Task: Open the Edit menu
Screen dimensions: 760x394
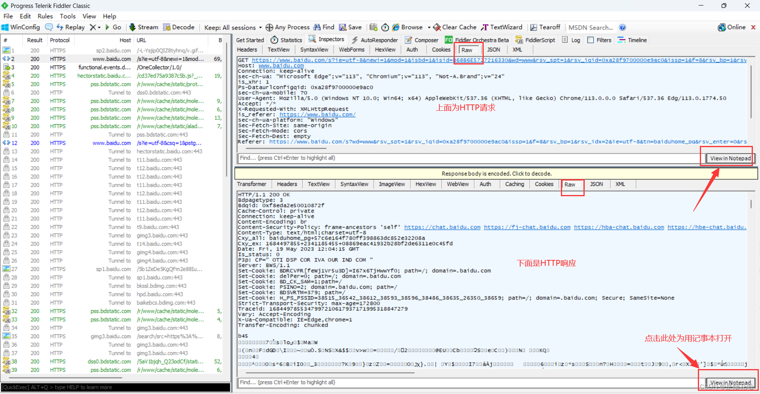Action: (x=25, y=16)
